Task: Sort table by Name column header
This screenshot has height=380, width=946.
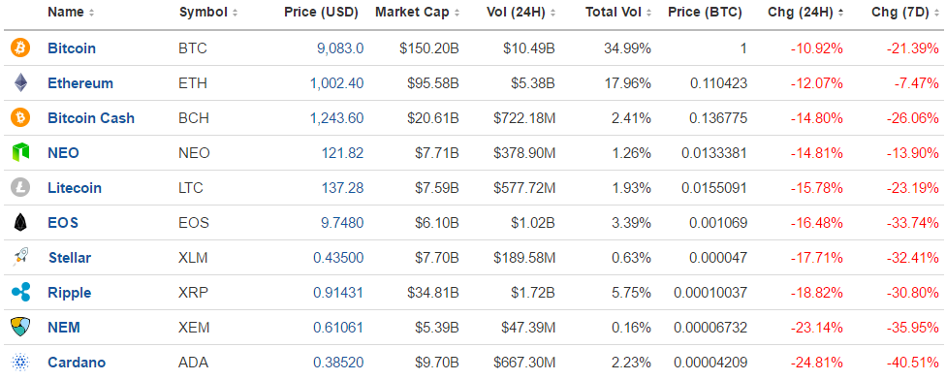Action: coord(71,12)
